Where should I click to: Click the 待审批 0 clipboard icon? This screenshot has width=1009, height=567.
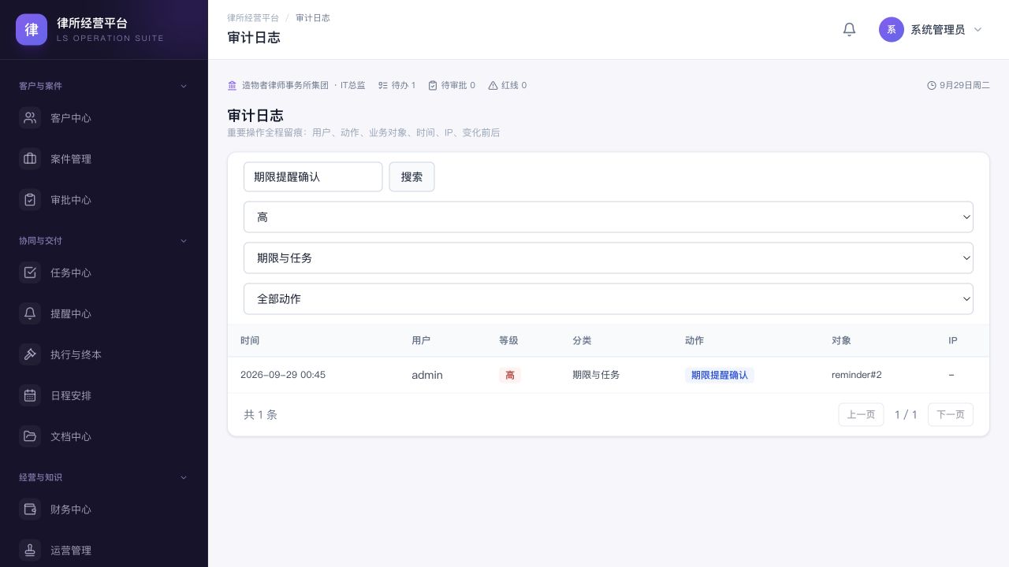pyautogui.click(x=433, y=85)
